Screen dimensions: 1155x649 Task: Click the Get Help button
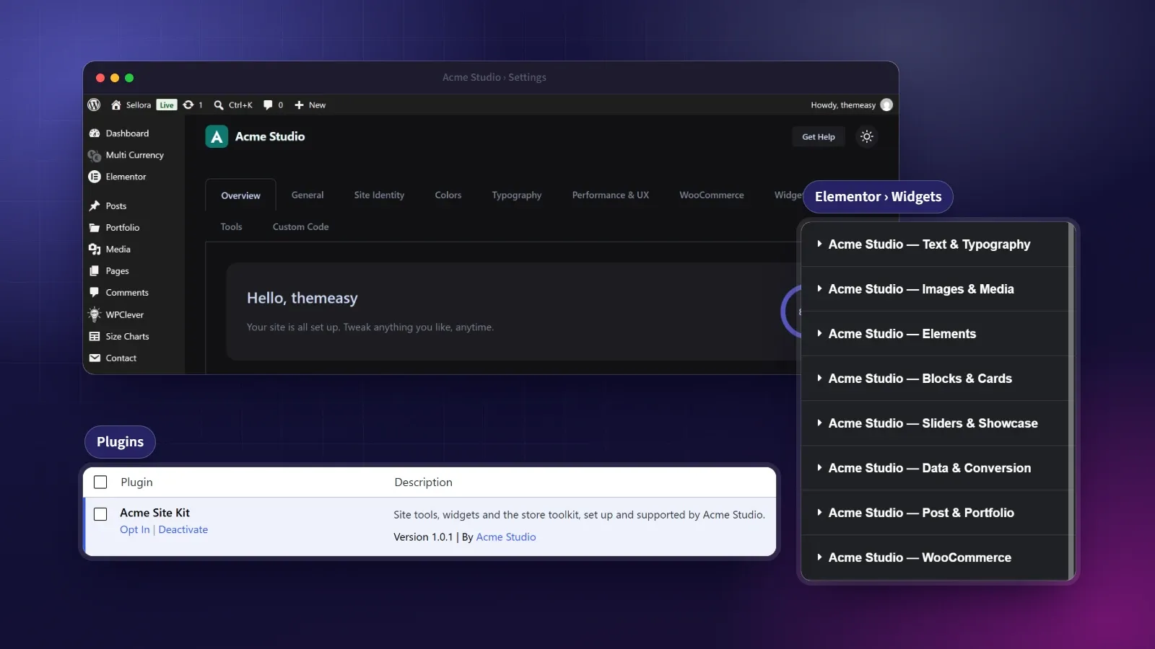(x=819, y=136)
